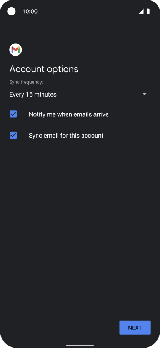Viewport: 160px width, 348px height.
Task: Tap the 10:00 status bar clock
Action: tap(30, 11)
